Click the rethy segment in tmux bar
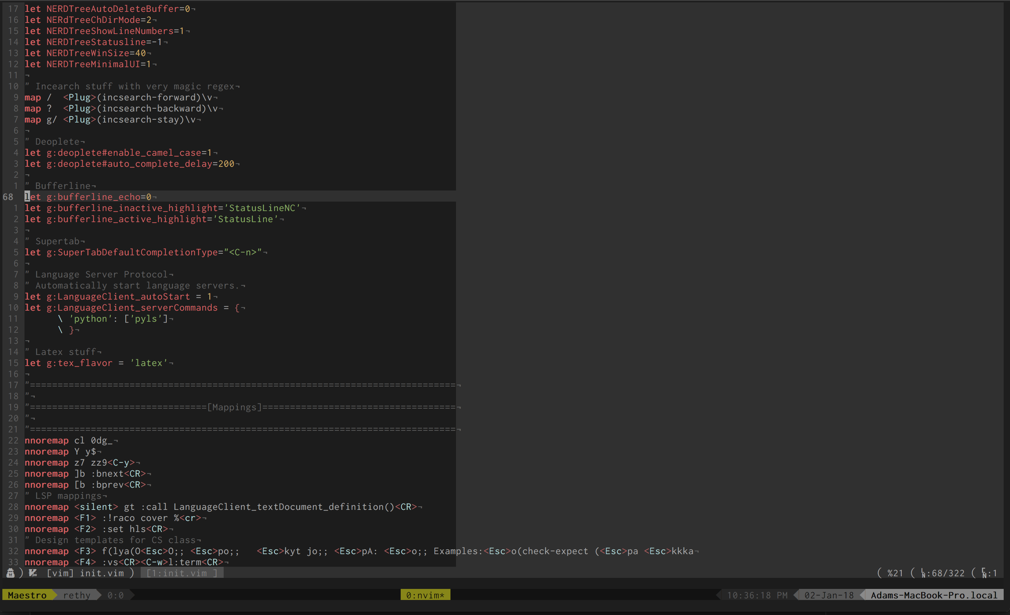 click(x=77, y=595)
